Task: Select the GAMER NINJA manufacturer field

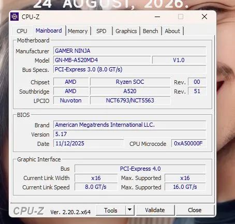Action: [129, 51]
